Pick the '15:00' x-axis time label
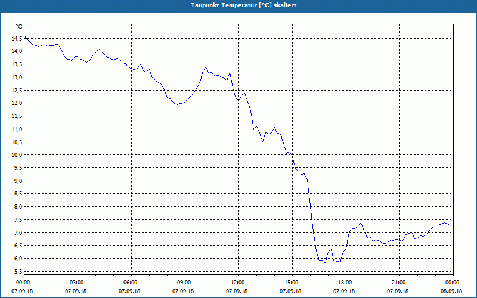The image size is (477, 298). coord(291,283)
